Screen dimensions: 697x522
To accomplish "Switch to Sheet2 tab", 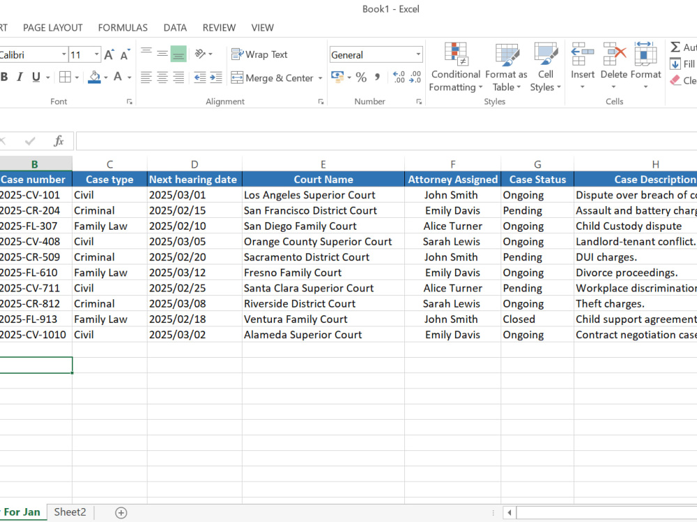I will 70,512.
